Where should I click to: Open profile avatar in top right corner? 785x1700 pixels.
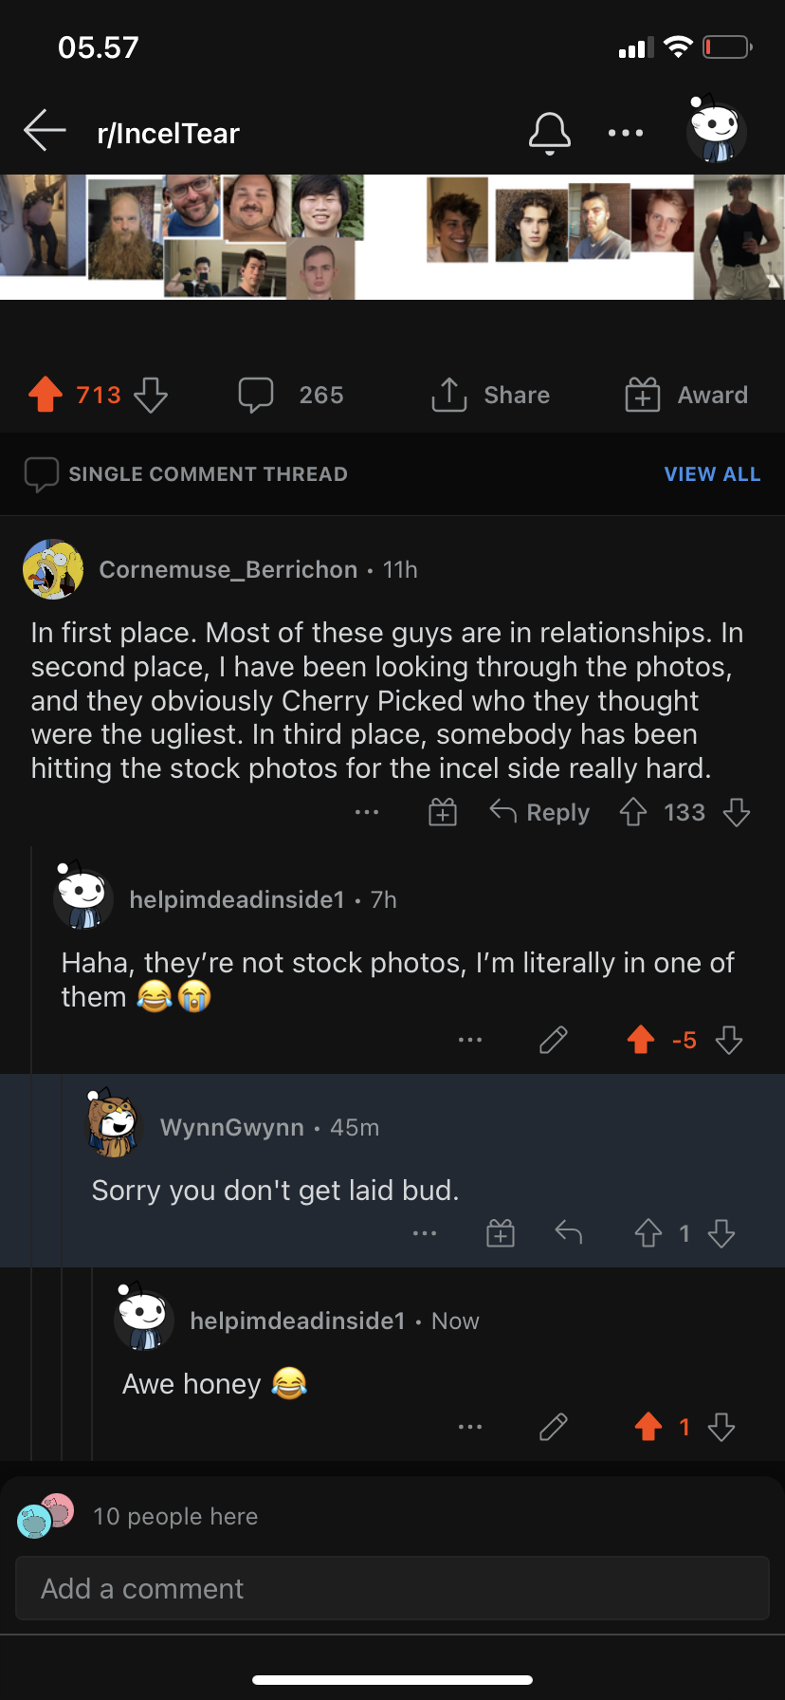click(x=717, y=131)
